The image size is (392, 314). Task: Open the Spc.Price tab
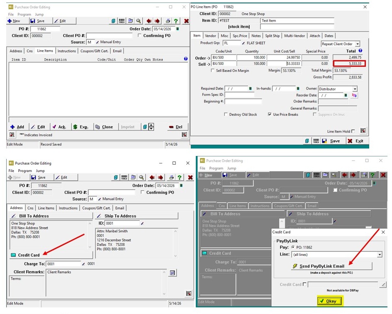pyautogui.click(x=240, y=36)
